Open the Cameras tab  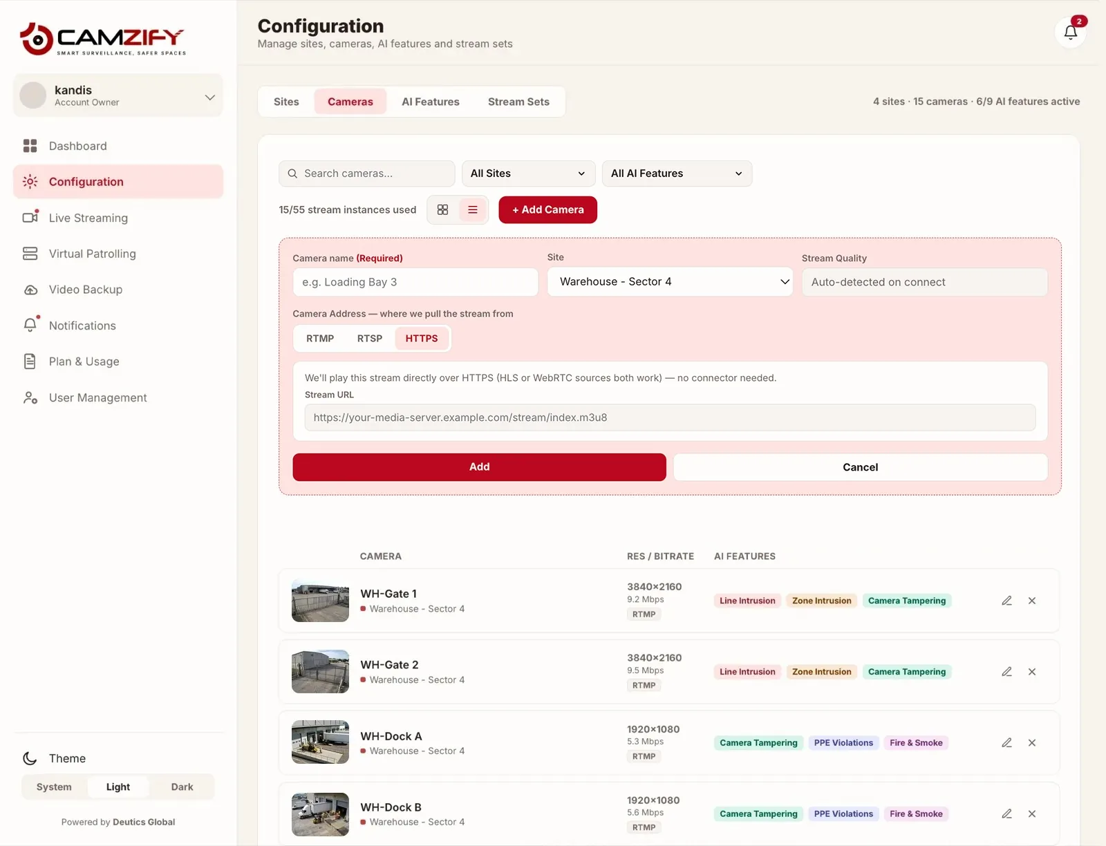(350, 102)
